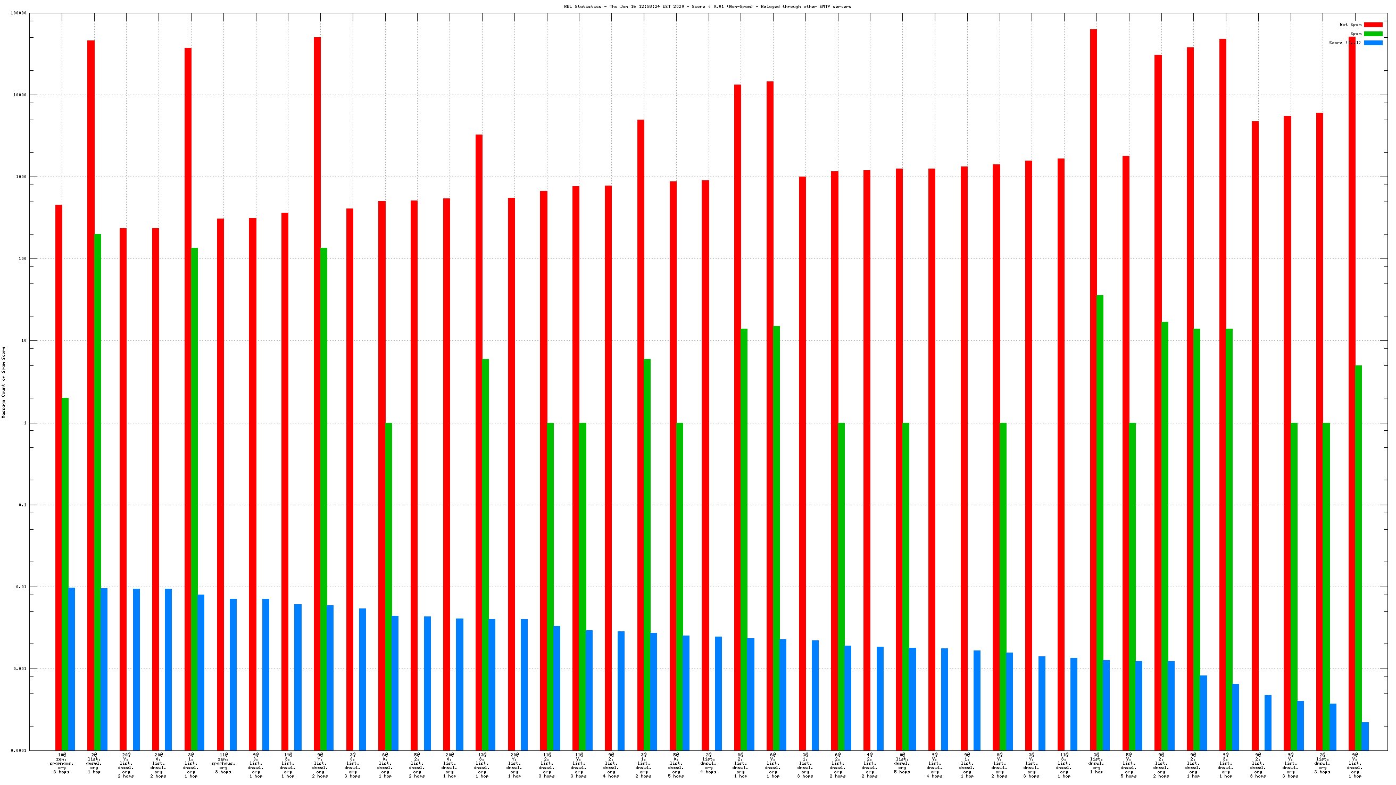Click green bar above 10@ zen.spamhaus.org 6 hops
This screenshot has height=785, width=1396.
coord(65,574)
